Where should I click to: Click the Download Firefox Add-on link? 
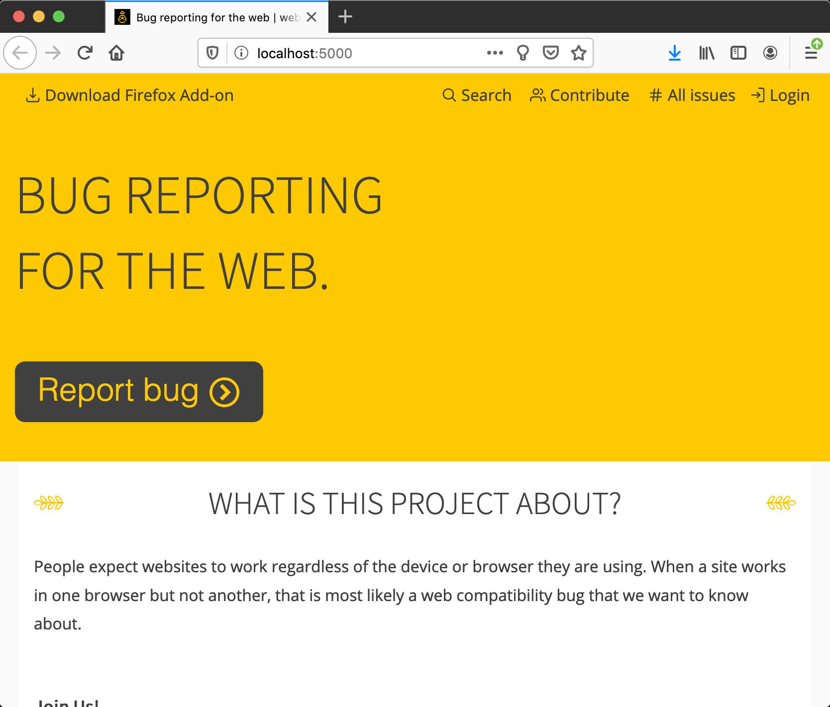click(129, 95)
